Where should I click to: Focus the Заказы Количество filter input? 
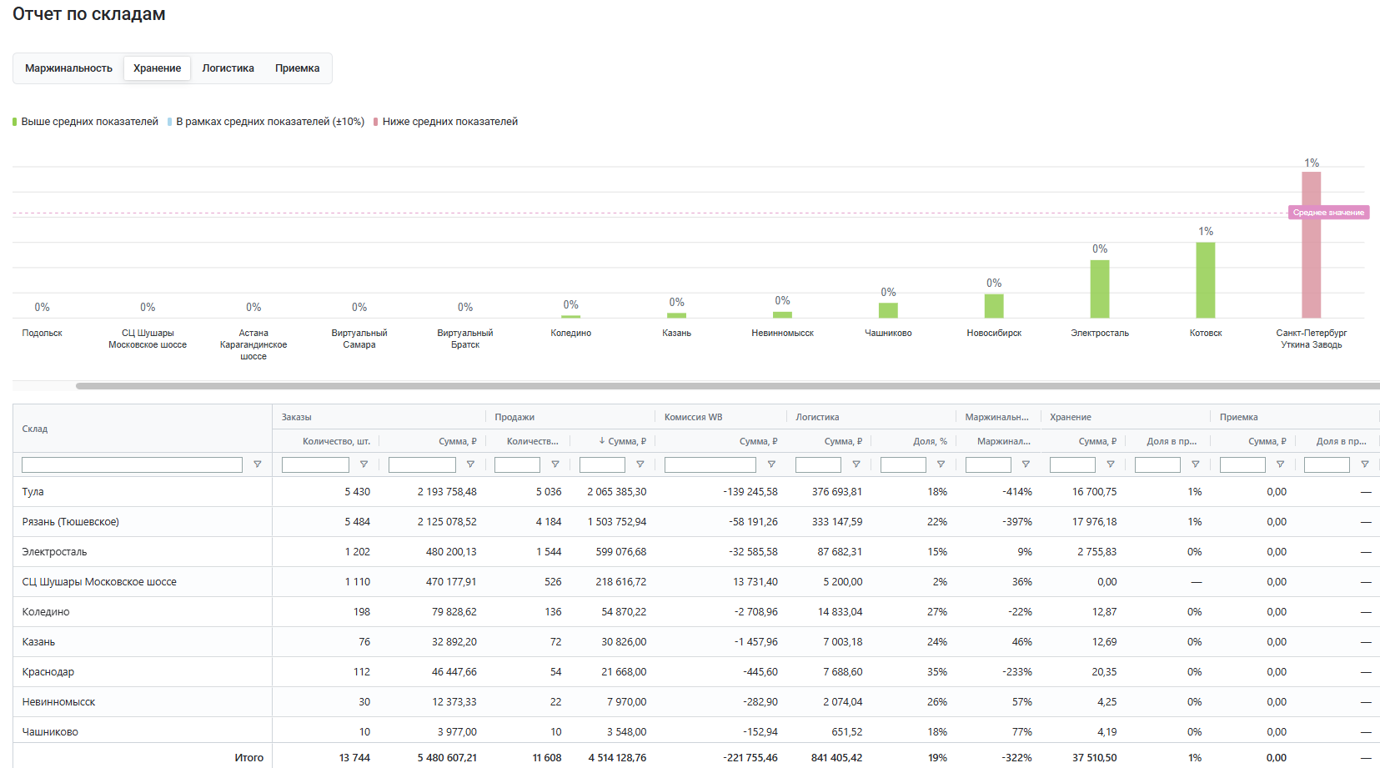click(x=315, y=464)
